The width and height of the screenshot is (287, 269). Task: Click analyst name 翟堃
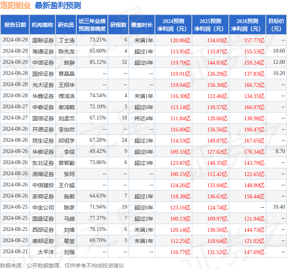[69, 241]
